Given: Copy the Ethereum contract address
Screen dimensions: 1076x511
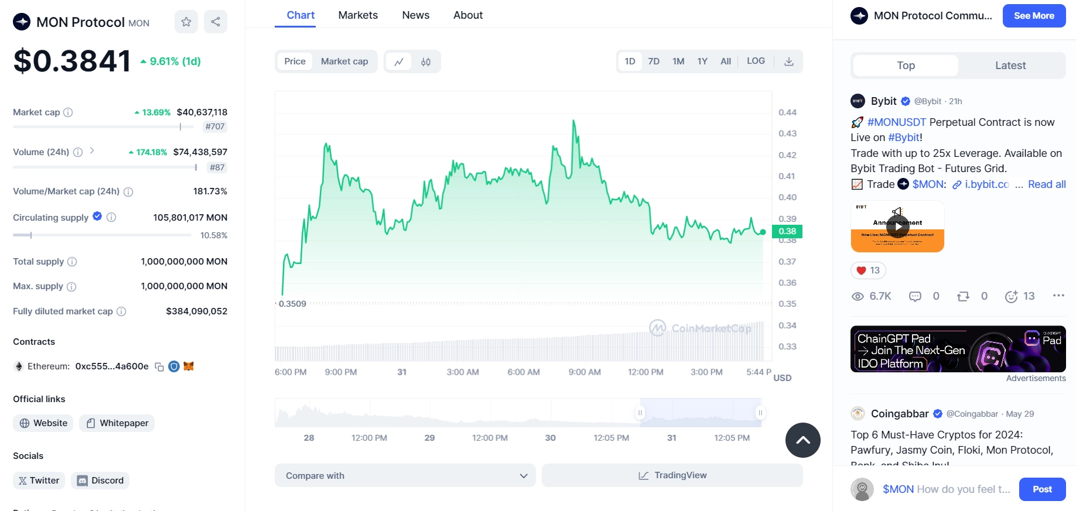Looking at the screenshot, I should [x=159, y=366].
